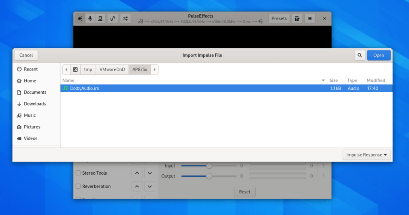
Task: Sort files by the Size column
Action: click(336, 81)
